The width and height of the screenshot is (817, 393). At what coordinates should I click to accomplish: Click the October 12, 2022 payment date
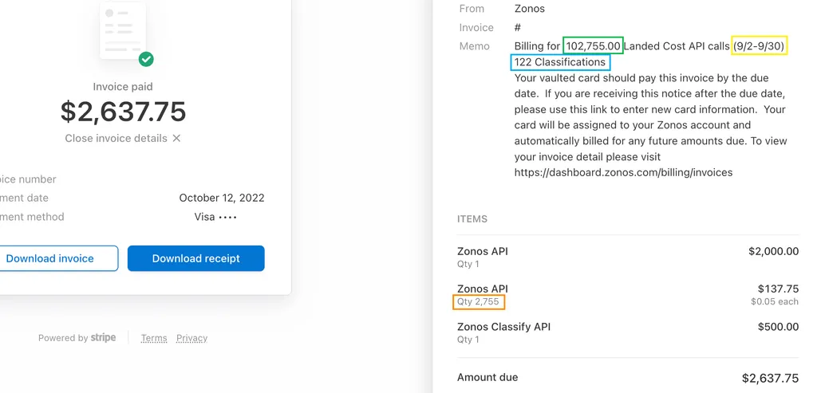221,198
